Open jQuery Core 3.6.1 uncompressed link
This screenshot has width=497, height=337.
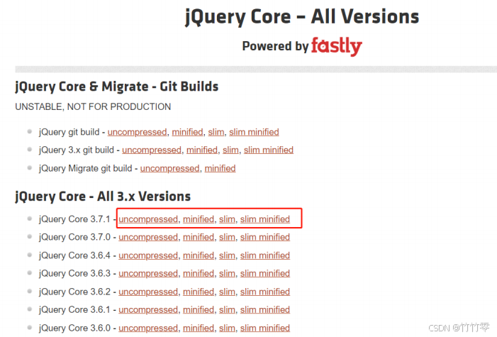pos(148,309)
